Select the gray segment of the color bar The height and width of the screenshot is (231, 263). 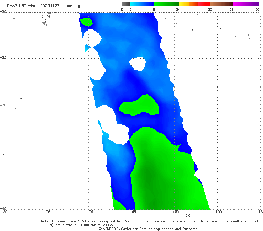126,4
